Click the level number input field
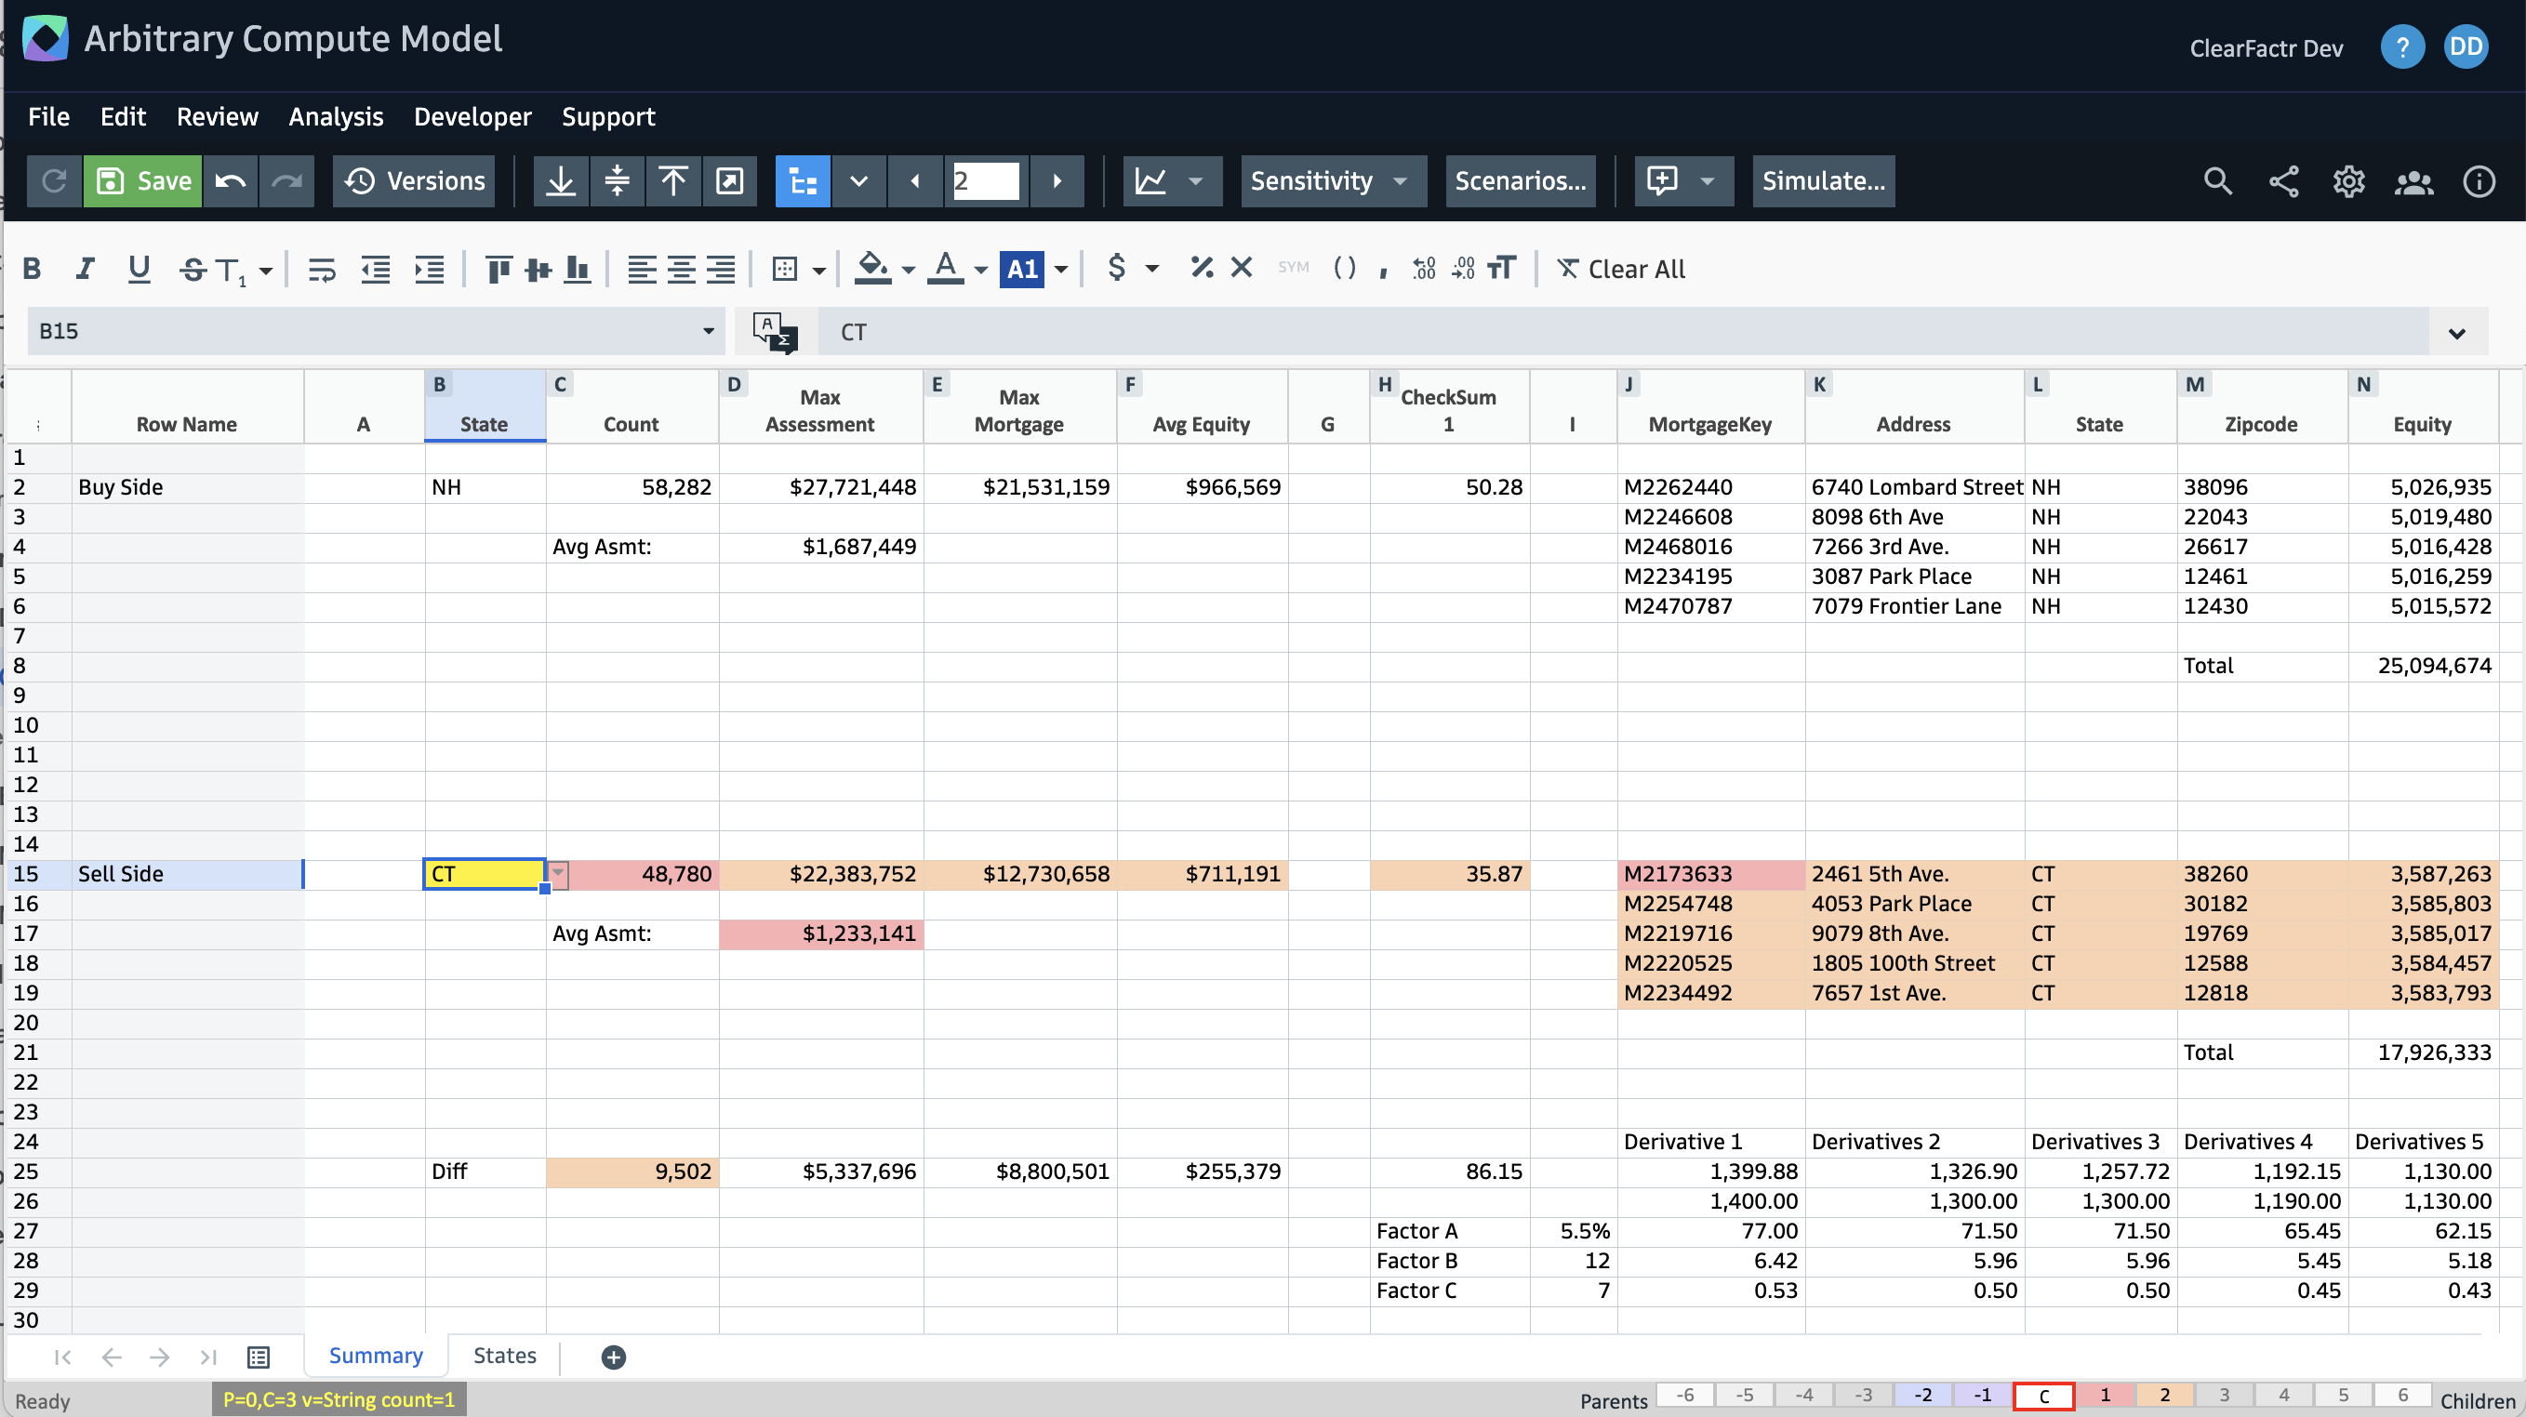2526x1417 pixels. click(x=986, y=181)
